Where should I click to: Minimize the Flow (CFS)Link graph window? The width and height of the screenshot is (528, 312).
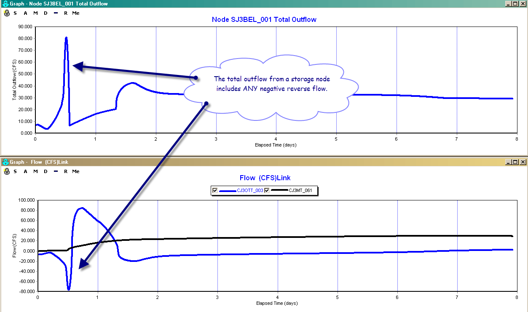pyautogui.click(x=509, y=162)
